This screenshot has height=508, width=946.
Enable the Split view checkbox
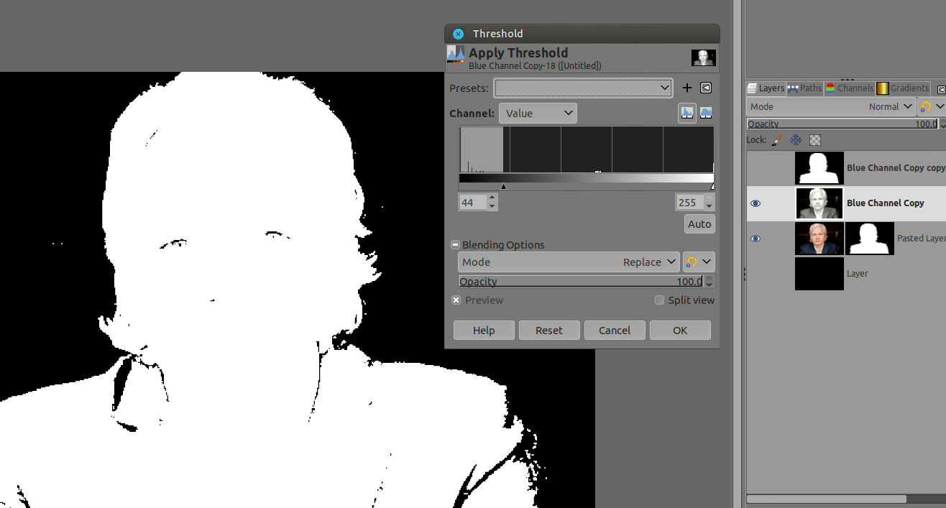click(659, 300)
